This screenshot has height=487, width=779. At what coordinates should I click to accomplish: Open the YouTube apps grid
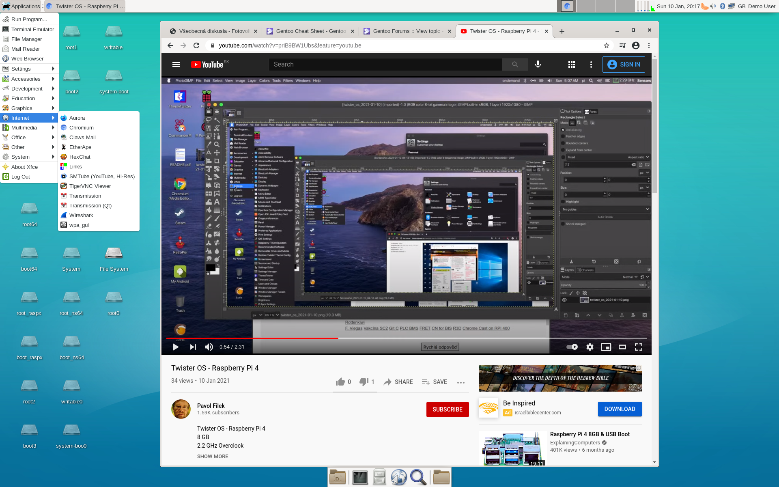(x=571, y=65)
